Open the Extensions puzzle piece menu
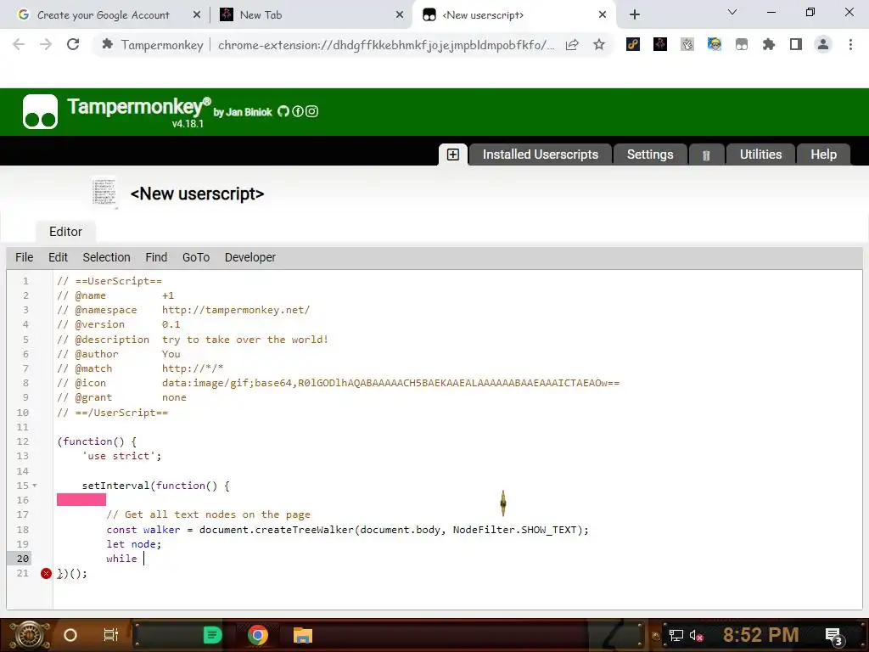The width and height of the screenshot is (869, 652). [769, 44]
